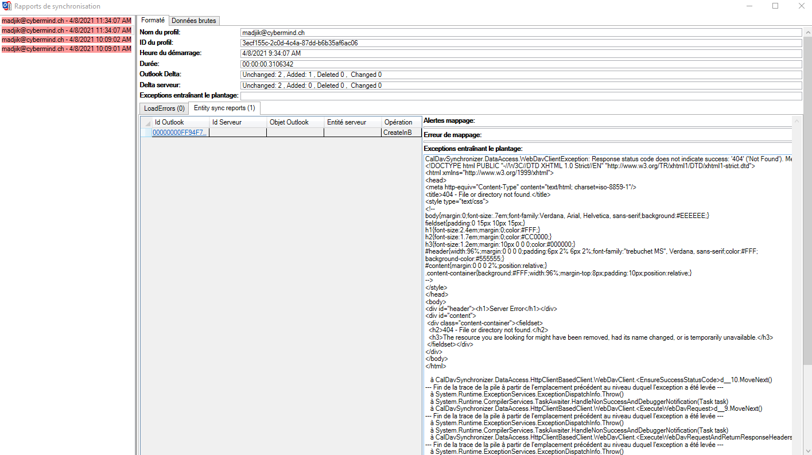Close the Rapports de synchronisation window
This screenshot has height=455, width=812.
click(x=801, y=6)
